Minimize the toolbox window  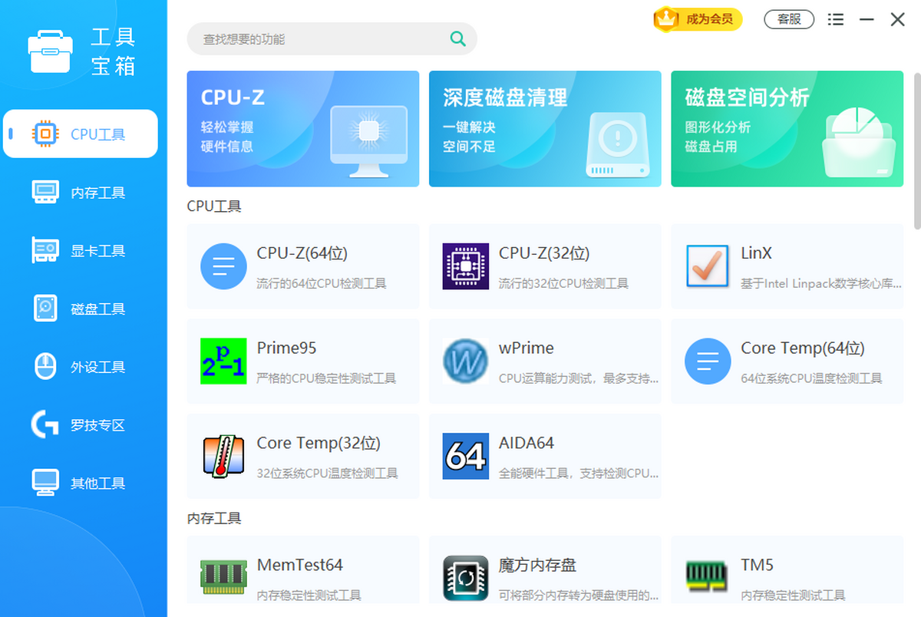pyautogui.click(x=867, y=19)
